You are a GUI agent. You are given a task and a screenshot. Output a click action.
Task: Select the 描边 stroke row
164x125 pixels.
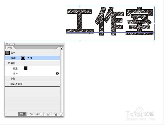point(32,58)
